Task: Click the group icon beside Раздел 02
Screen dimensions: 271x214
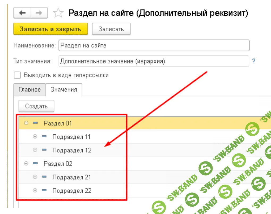Action: 35,164
